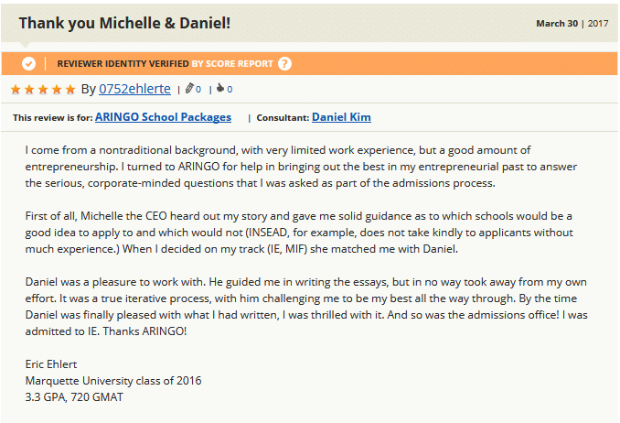
Task: Click the first orange rating star
Action: pos(16,89)
